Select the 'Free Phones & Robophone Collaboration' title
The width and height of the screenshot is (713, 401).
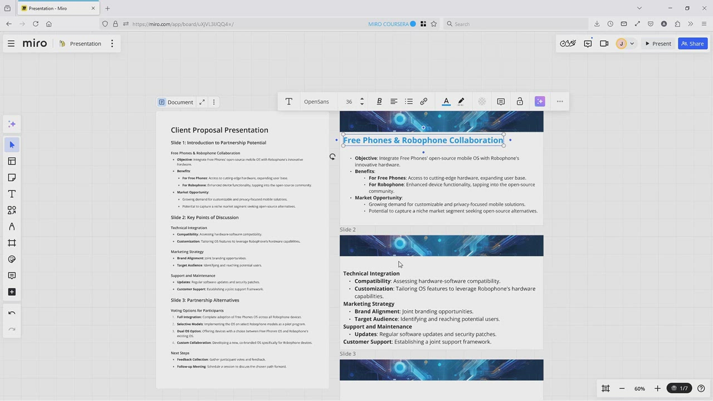click(x=423, y=140)
